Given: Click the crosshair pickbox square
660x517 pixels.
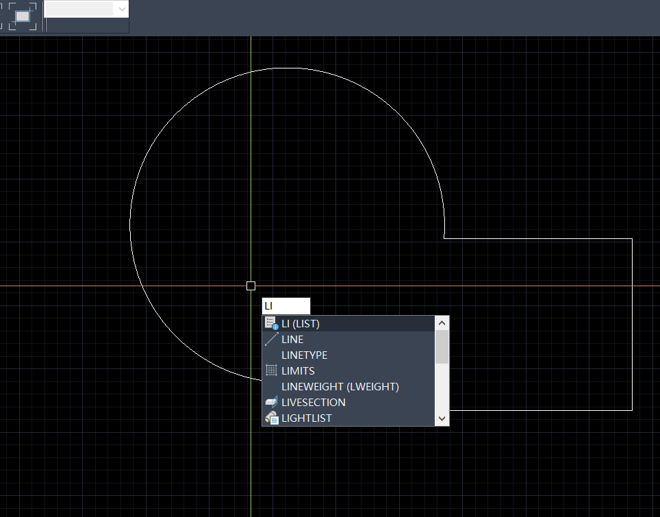Looking at the screenshot, I should 251,286.
